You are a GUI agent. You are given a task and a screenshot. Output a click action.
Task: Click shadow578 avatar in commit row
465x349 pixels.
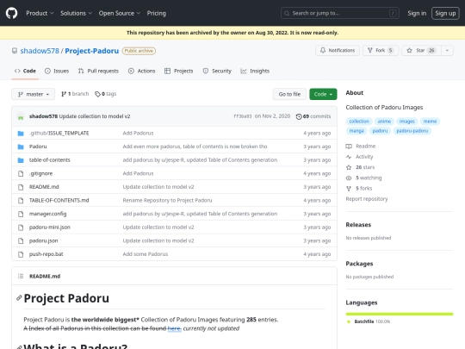tap(21, 116)
